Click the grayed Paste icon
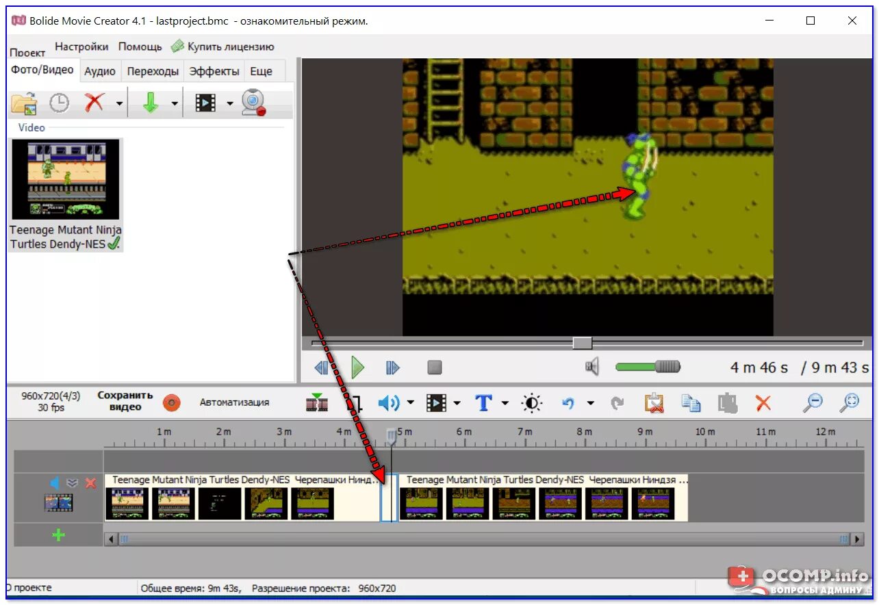Image resolution: width=879 pixels, height=605 pixels. (727, 402)
